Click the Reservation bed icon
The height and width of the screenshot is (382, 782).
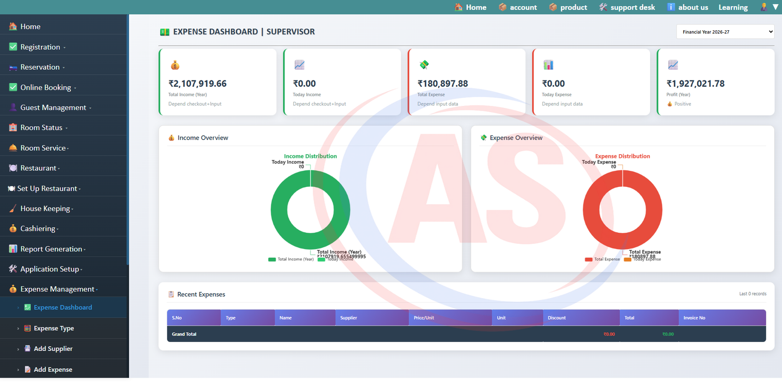click(13, 67)
